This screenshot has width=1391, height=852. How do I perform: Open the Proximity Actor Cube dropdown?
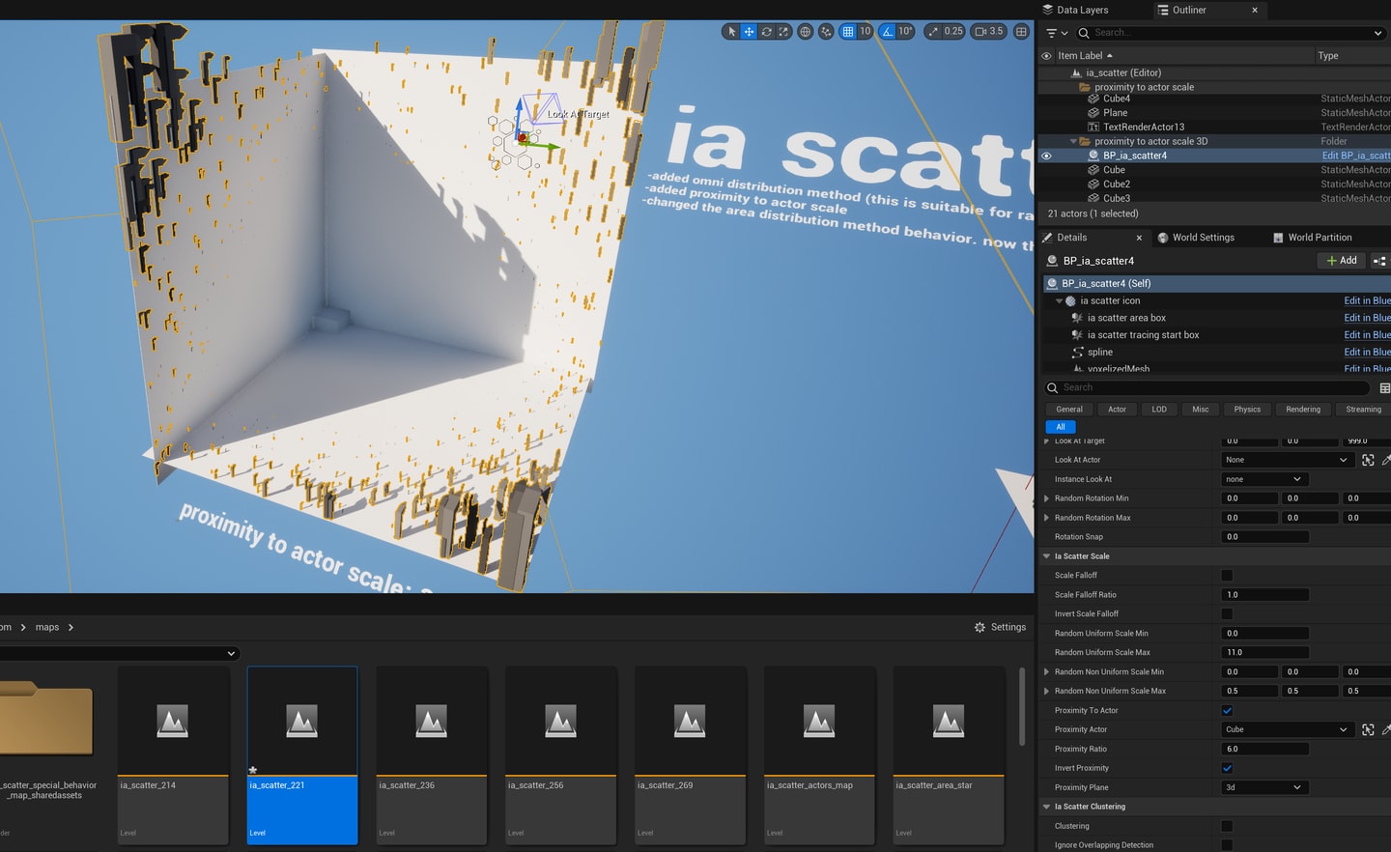pyautogui.click(x=1287, y=729)
